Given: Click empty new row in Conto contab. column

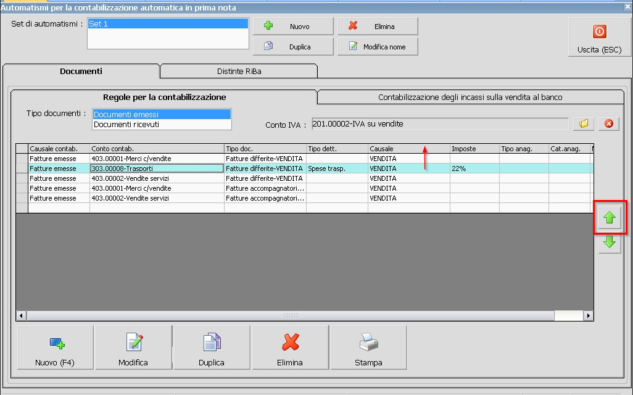Looking at the screenshot, I should coord(157,208).
